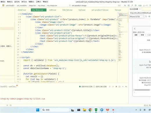The image size is (151, 113).
Task: Check the Apple iPhone X row checkbox
Action: click(x=135, y=51)
